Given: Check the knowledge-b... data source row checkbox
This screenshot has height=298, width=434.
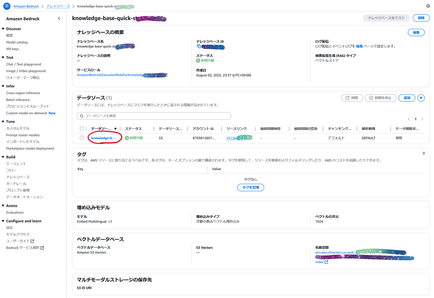Looking at the screenshot, I should click(81, 138).
